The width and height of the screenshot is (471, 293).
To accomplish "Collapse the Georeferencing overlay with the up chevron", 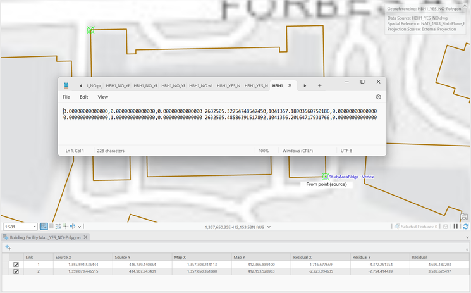I will click(x=465, y=6).
